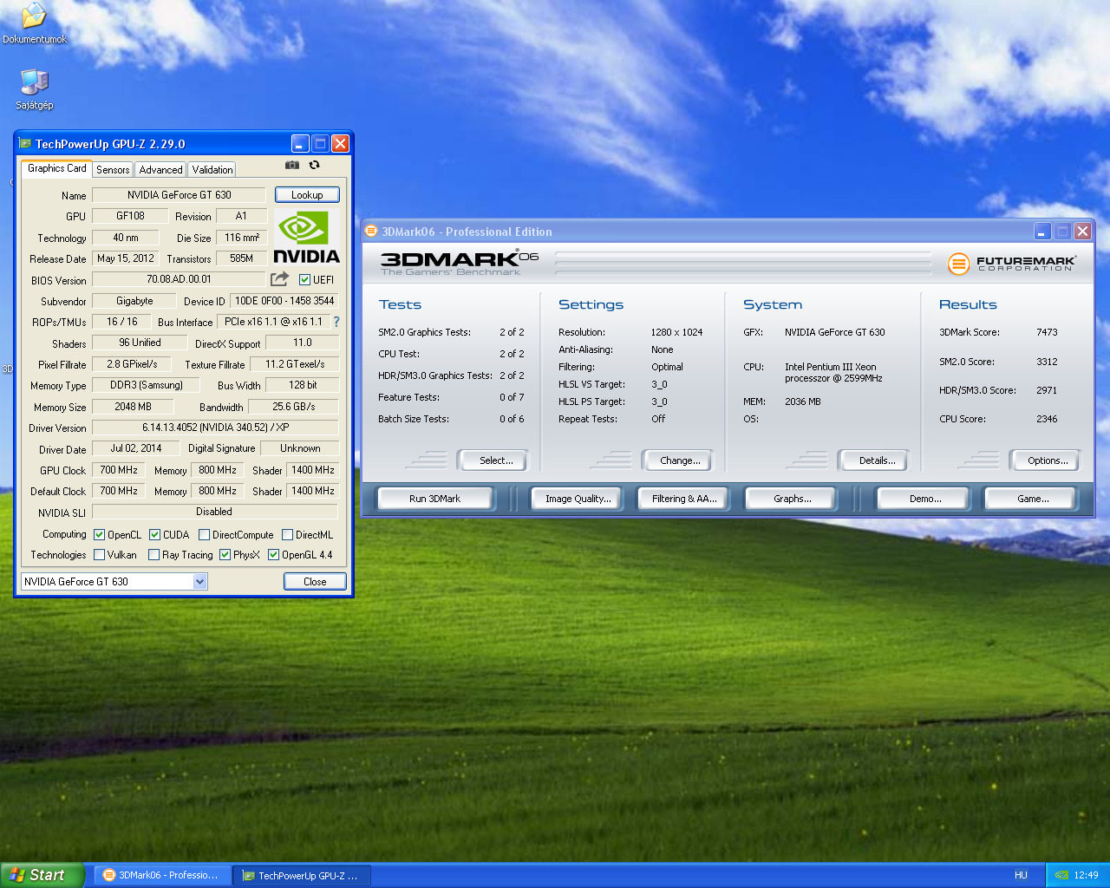Switch to the Sensors tab
The height and width of the screenshot is (888, 1110).
[113, 170]
